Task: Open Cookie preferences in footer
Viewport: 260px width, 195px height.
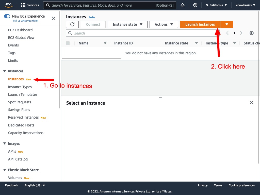Action: tap(242, 185)
